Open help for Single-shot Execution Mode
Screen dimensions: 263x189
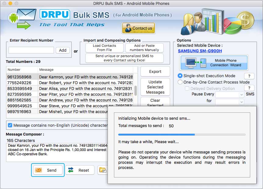tap(249, 76)
